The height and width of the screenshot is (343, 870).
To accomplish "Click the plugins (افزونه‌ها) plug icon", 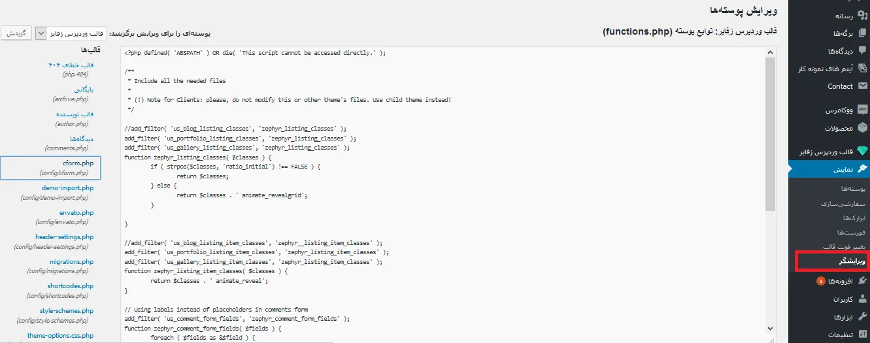I will point(862,282).
